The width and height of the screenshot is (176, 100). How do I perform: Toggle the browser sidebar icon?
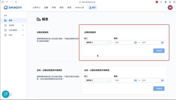click(x=3, y=2)
